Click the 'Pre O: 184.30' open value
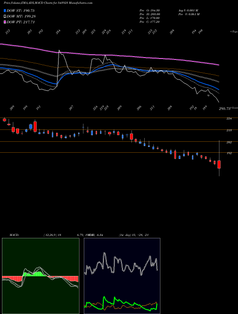 pos(149,10)
